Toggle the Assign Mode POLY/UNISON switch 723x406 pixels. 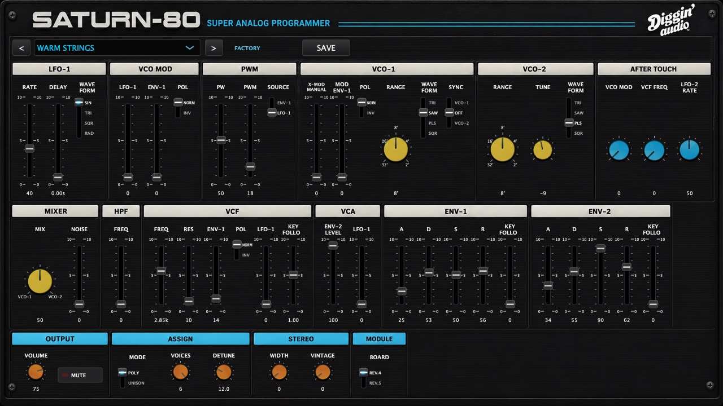(x=122, y=378)
